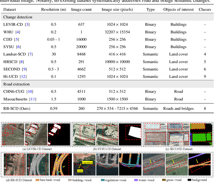Open citation [3] next to LEVIR-CD
This screenshot has height=182, width=214.
pyautogui.click(x=27, y=24)
